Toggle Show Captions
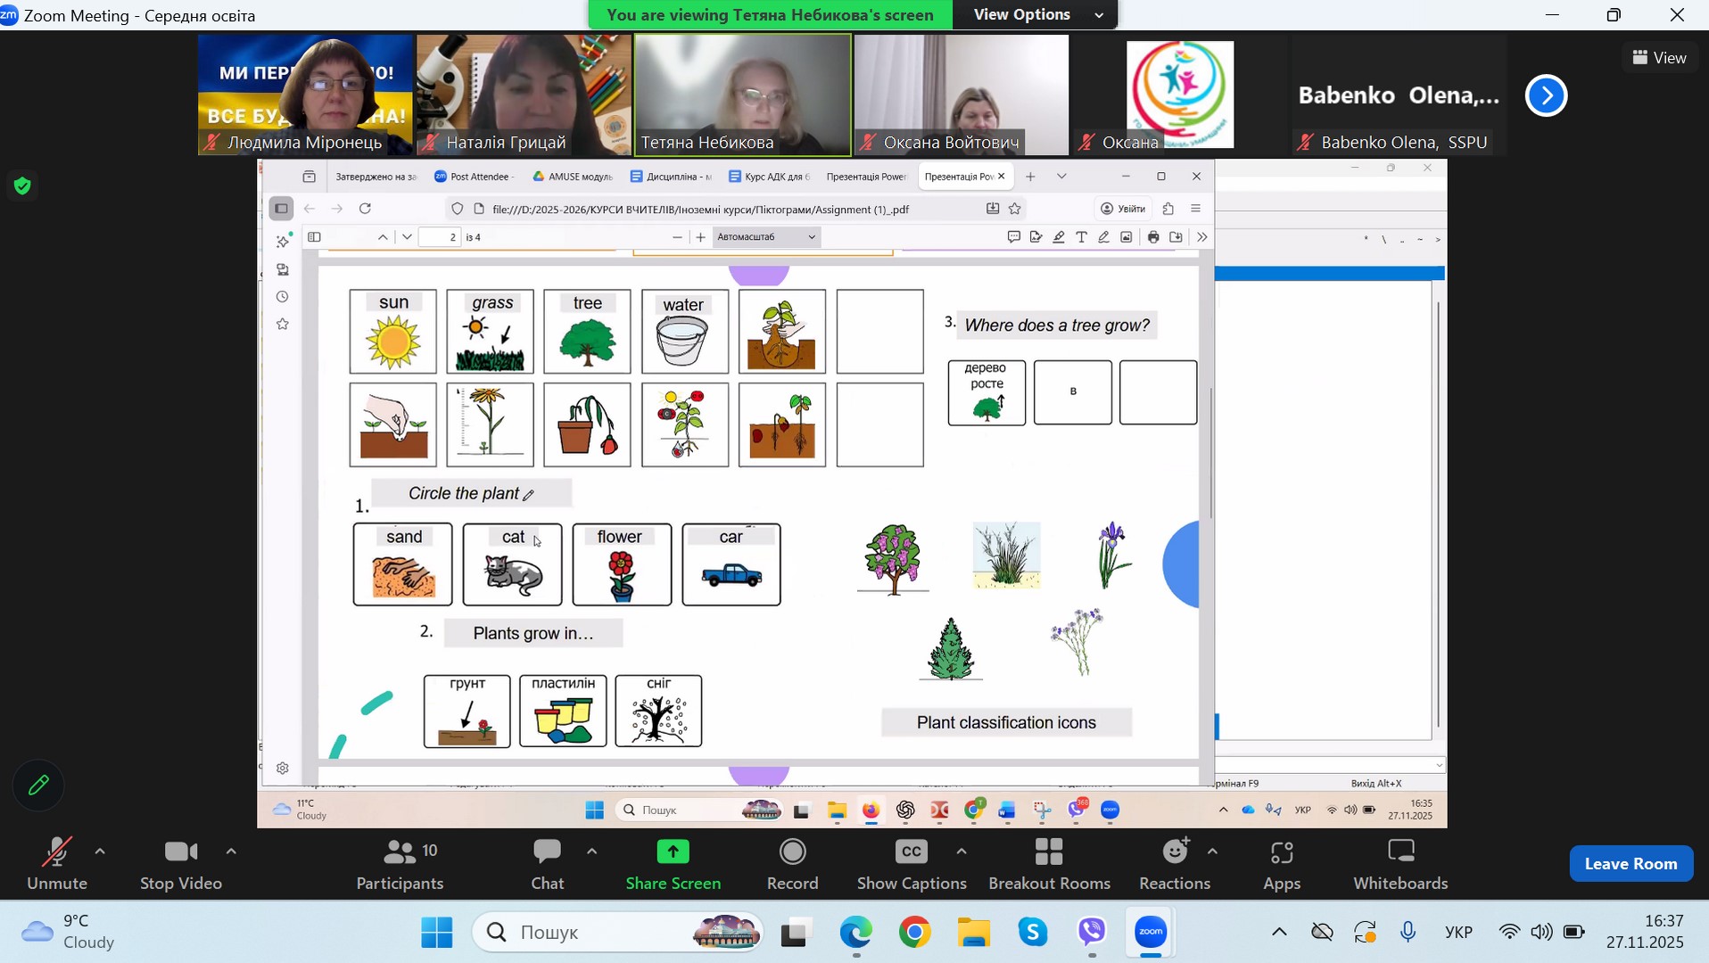This screenshot has height=963, width=1709. [912, 864]
